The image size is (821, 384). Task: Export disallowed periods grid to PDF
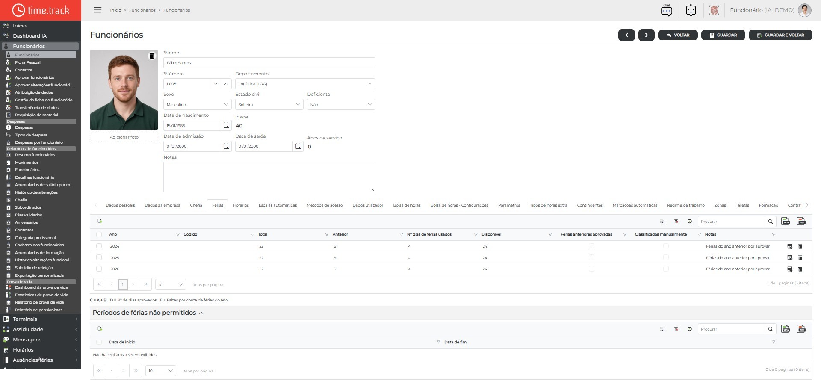[x=801, y=329]
